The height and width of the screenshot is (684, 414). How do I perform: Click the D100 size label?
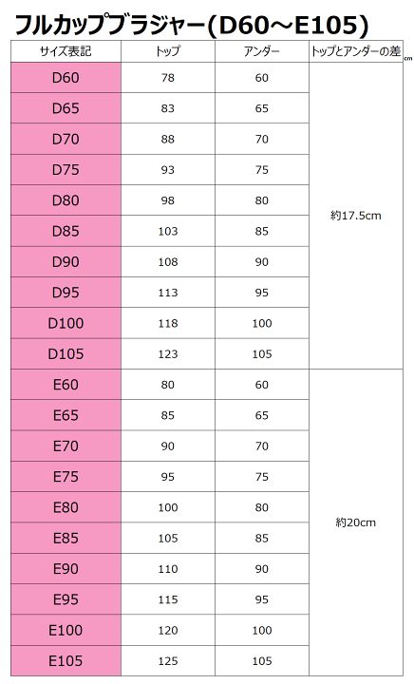coord(66,323)
